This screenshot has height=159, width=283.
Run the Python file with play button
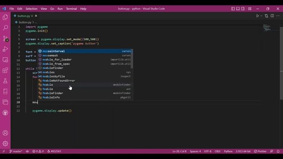[x=257, y=16]
